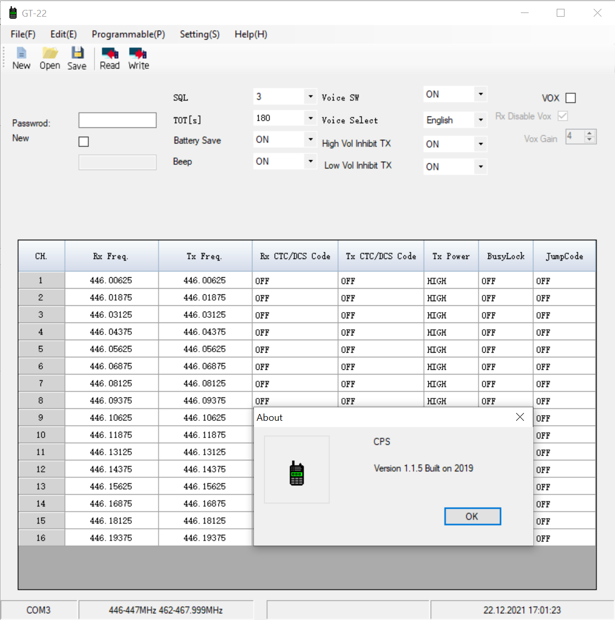Viewport: 615px width, 620px height.
Task: Toggle the New password checkbox
Action: 83,141
